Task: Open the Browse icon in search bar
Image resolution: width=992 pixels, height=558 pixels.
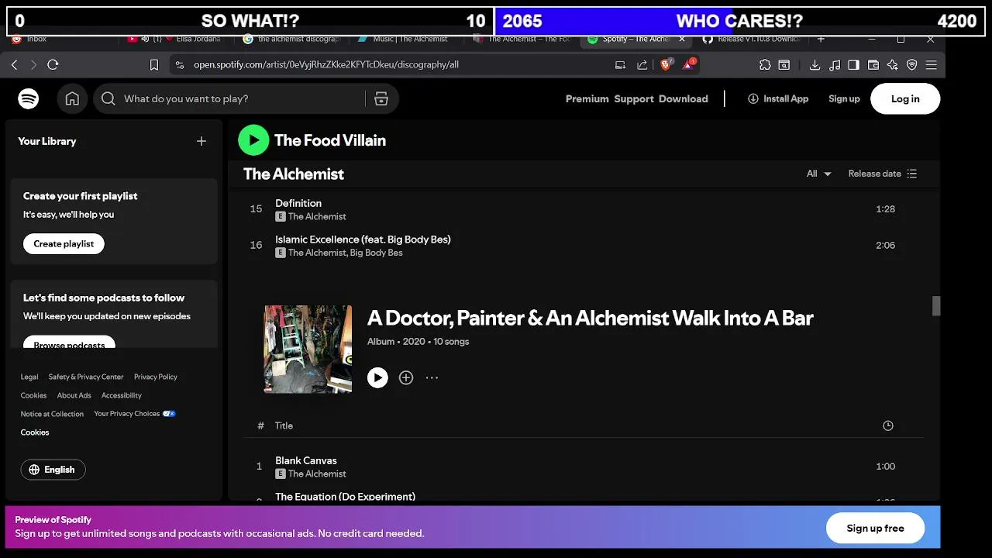Action: (381, 98)
